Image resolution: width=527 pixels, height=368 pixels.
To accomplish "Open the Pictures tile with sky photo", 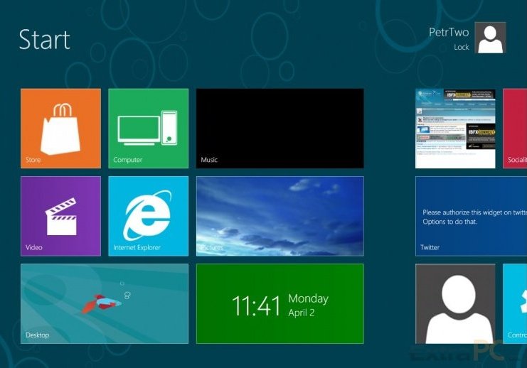I will click(x=280, y=216).
